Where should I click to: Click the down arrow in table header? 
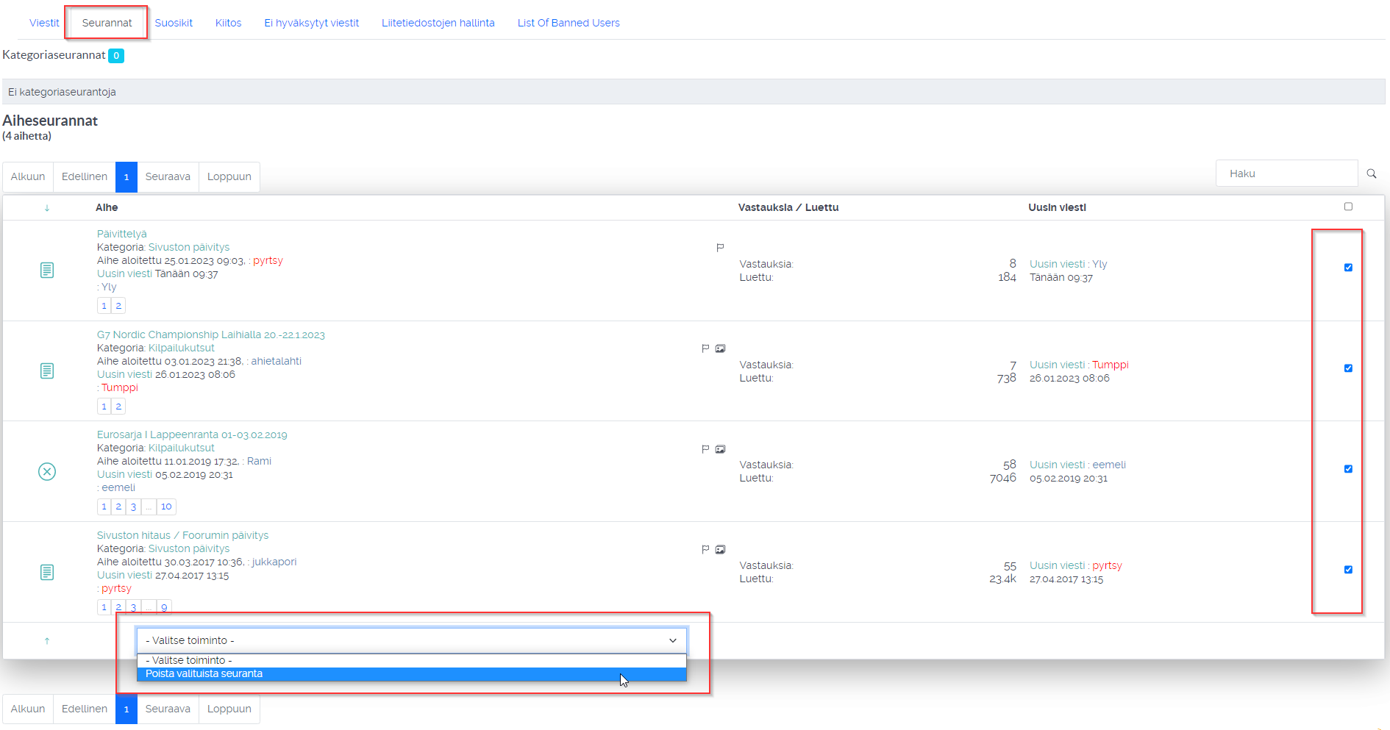pyautogui.click(x=47, y=208)
